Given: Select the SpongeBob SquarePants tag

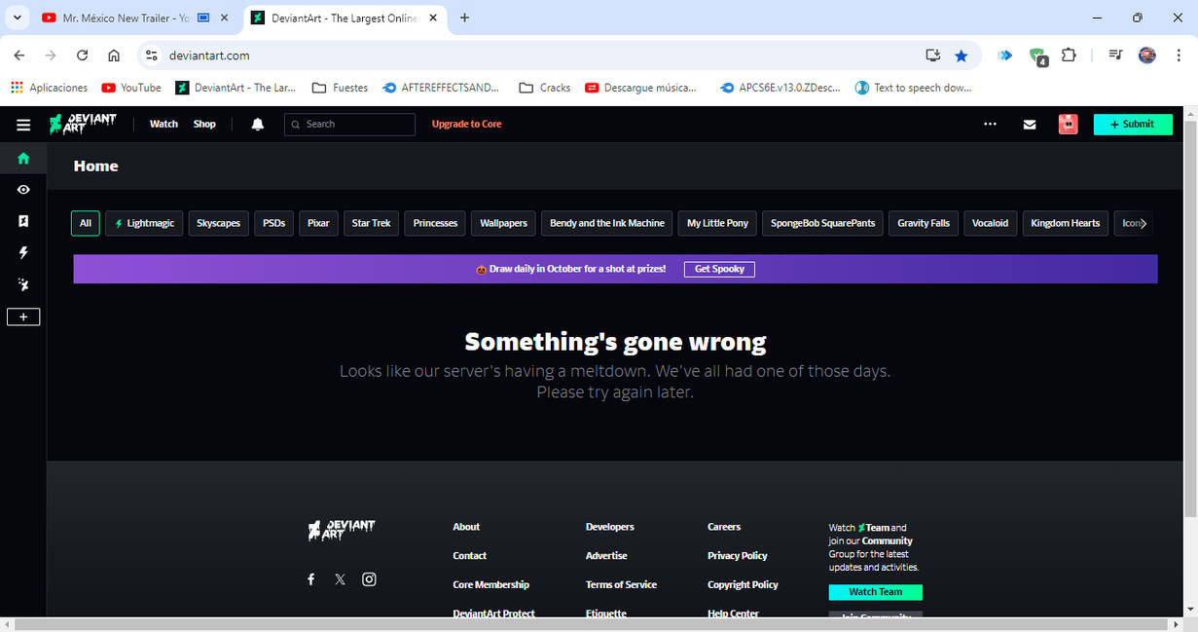Looking at the screenshot, I should pyautogui.click(x=823, y=223).
